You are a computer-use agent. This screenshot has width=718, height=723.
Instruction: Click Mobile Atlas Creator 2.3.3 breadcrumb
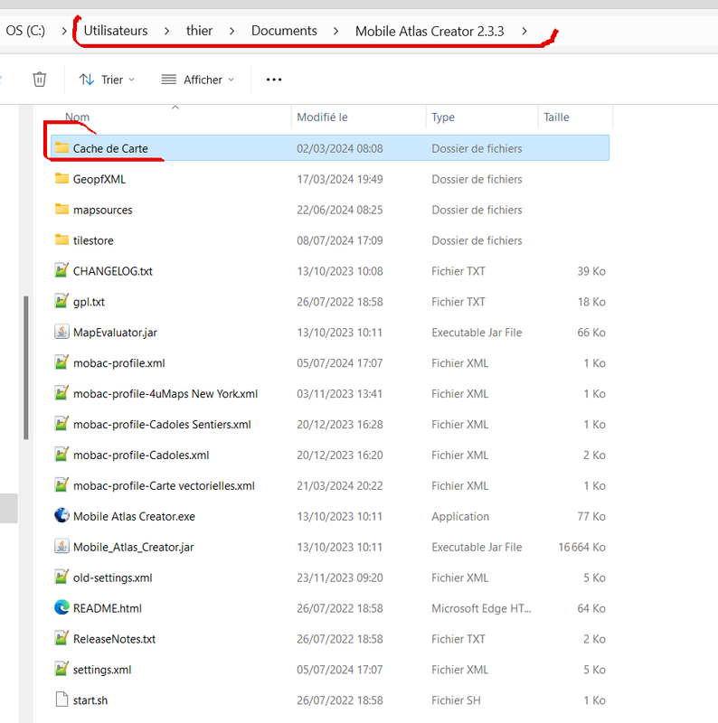(x=430, y=31)
